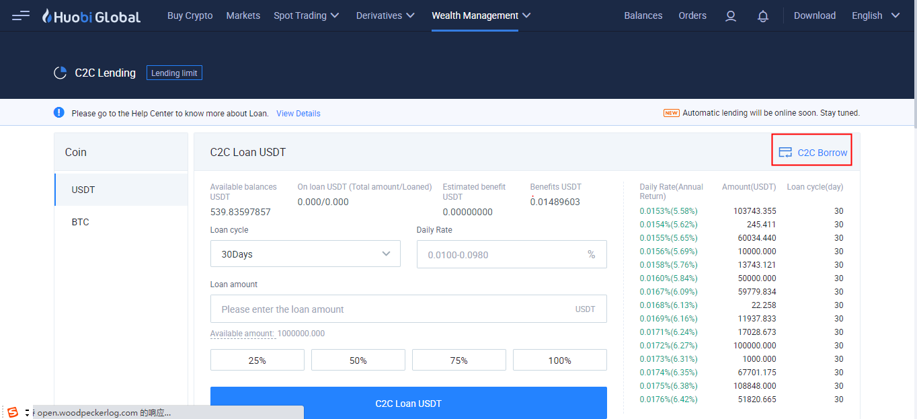The height and width of the screenshot is (419, 917).
Task: Select the 0.0168%(6.13%) rate row
Action: 742,305
